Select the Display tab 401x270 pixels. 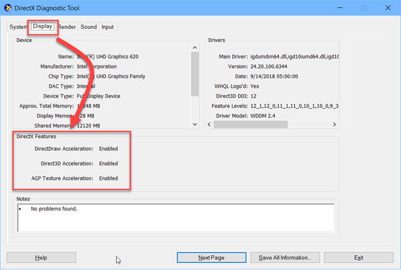[x=42, y=26]
